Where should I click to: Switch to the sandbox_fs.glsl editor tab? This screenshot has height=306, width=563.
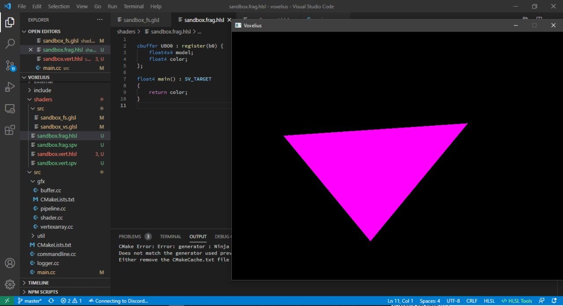coord(141,20)
